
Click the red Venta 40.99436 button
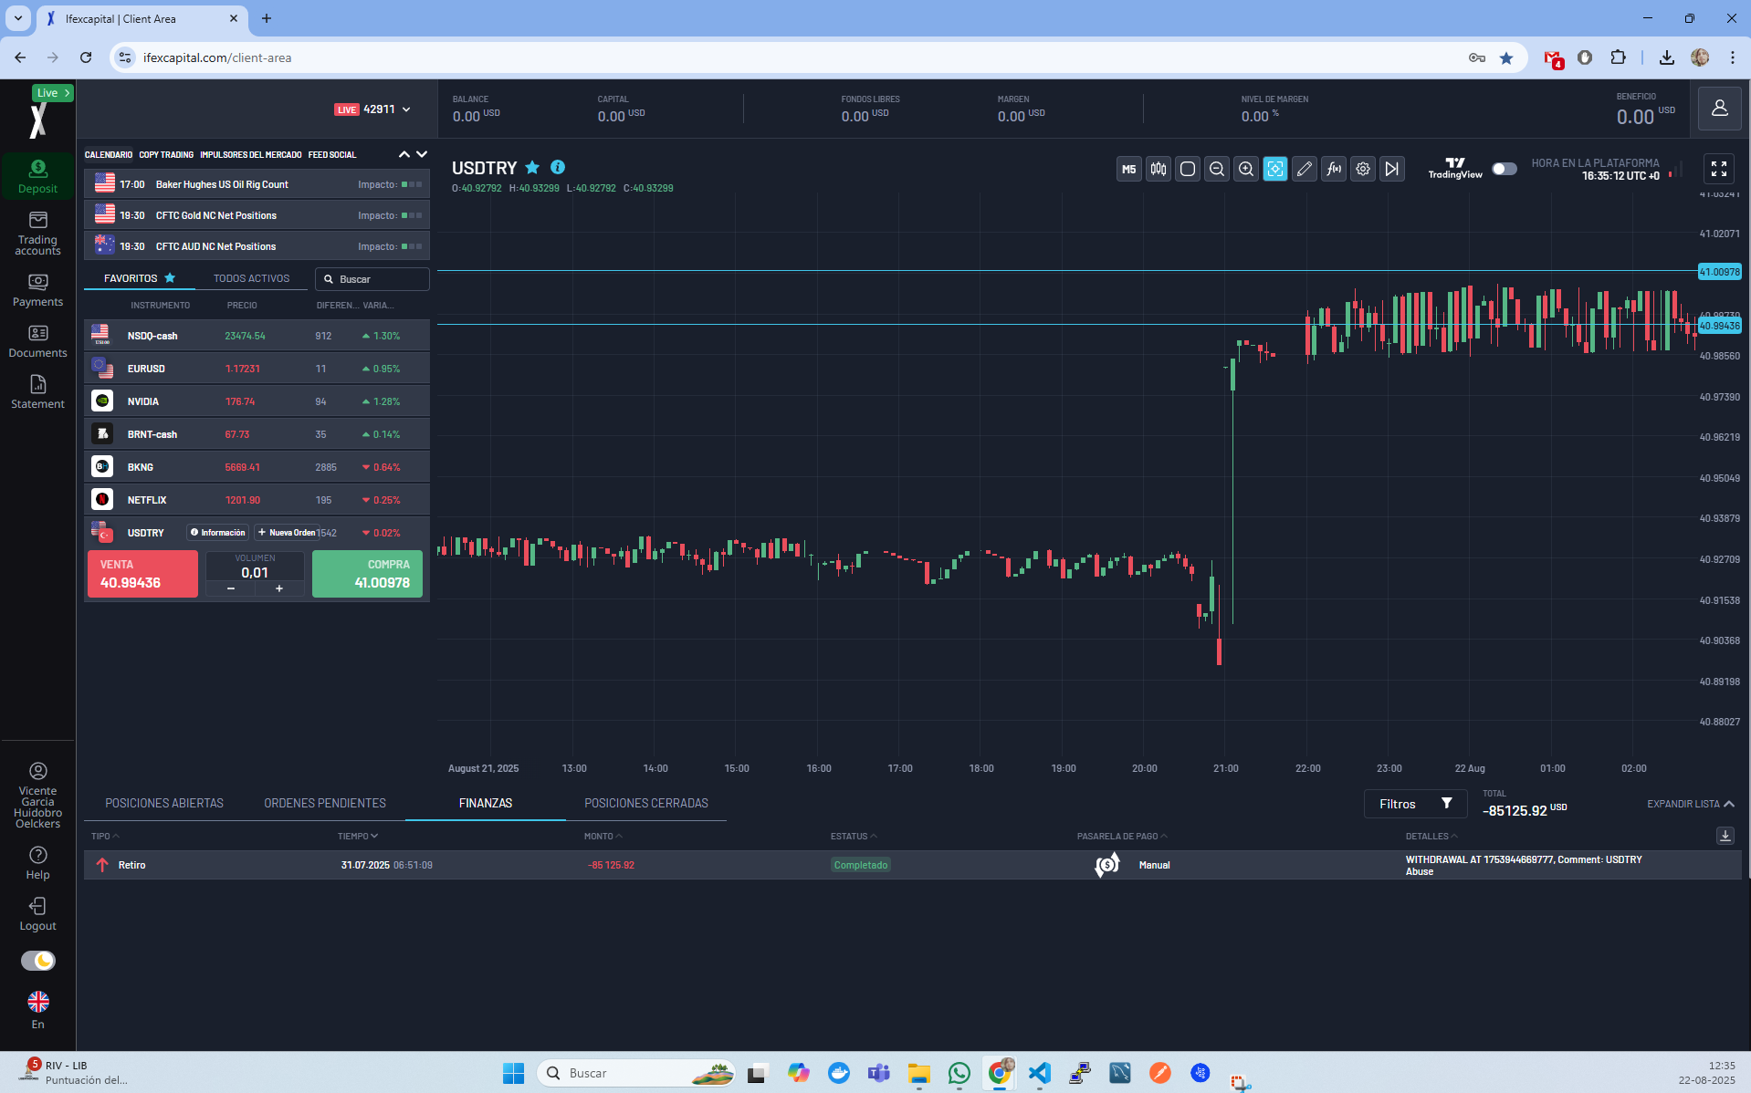[142, 574]
